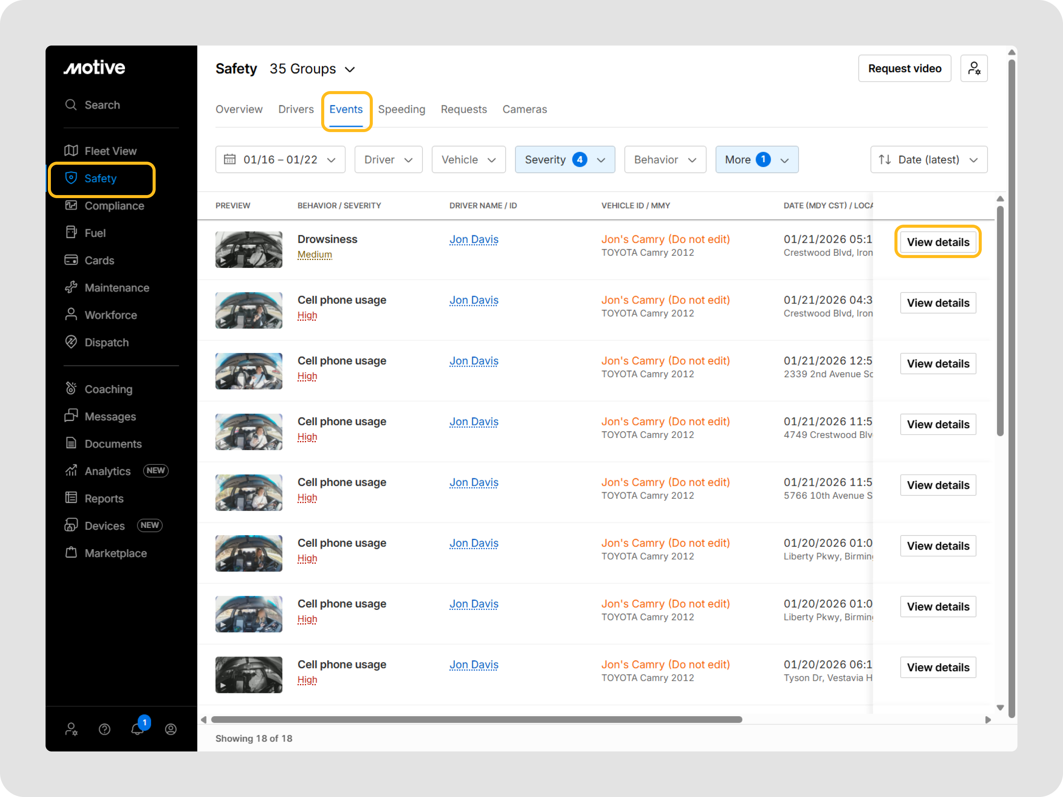Open Jon Davis driver profile link

point(474,239)
